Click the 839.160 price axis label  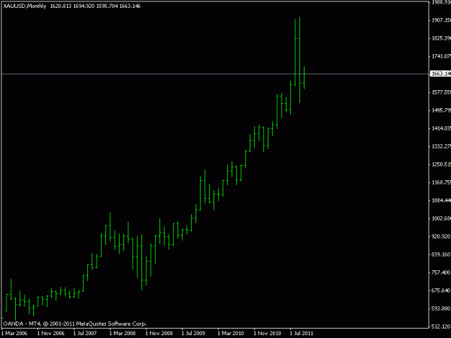(441, 254)
